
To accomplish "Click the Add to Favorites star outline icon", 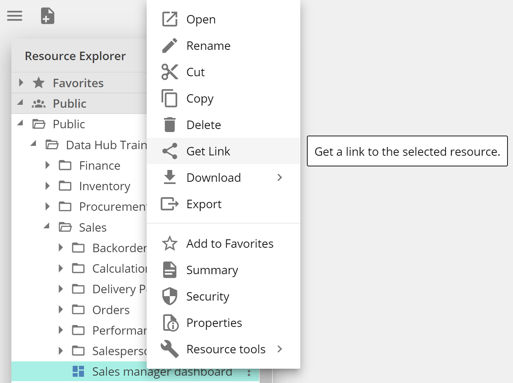I will (x=170, y=243).
